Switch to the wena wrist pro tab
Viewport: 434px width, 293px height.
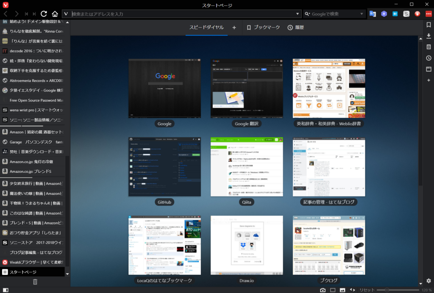point(32,110)
